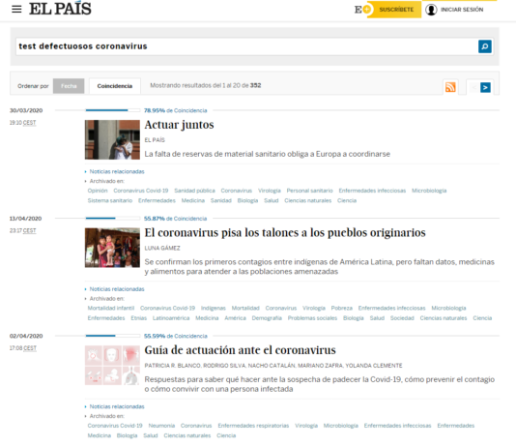Screen dimensions: 516x447
Task: Click Iniciar sesión link
Action: (x=462, y=10)
